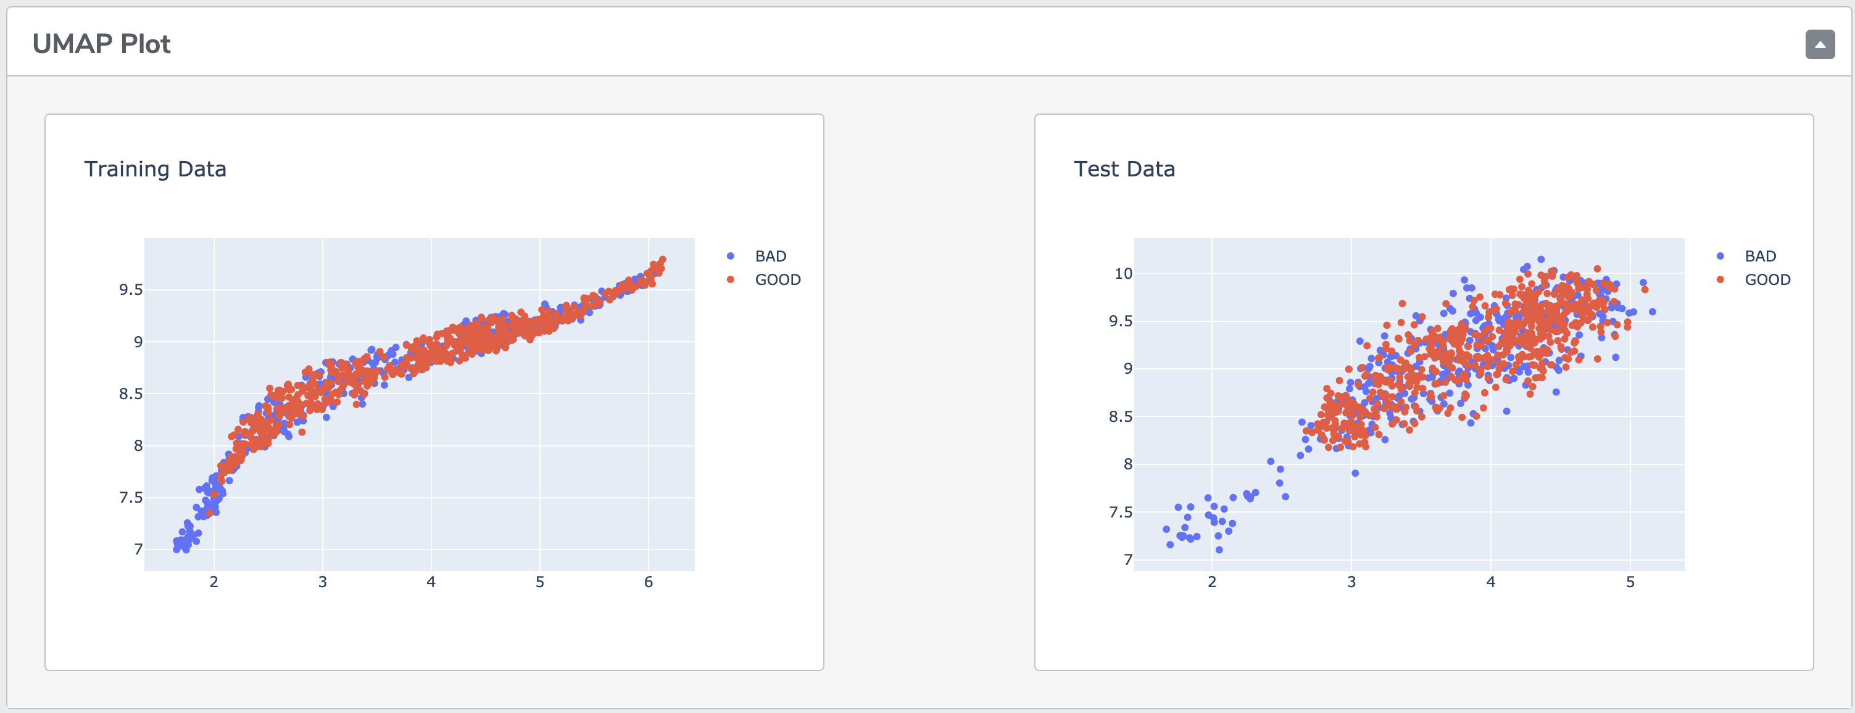Click red GOOD marker in Training Data legend

(x=730, y=280)
